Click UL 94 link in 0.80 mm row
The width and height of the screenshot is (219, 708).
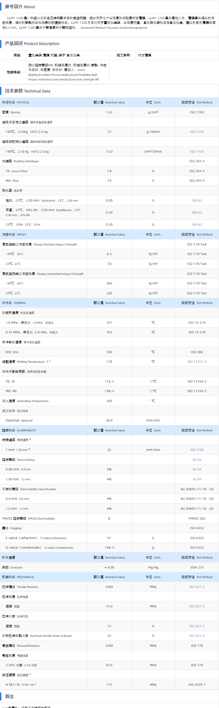pos(197,469)
